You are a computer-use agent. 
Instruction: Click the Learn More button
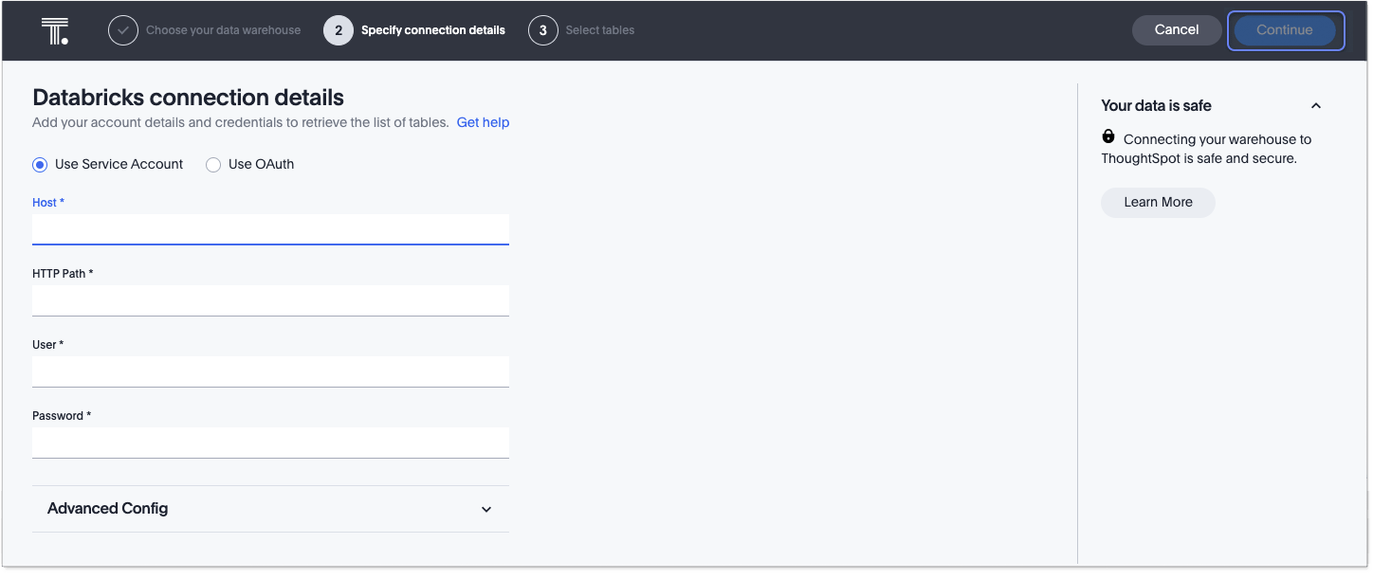[1158, 202]
